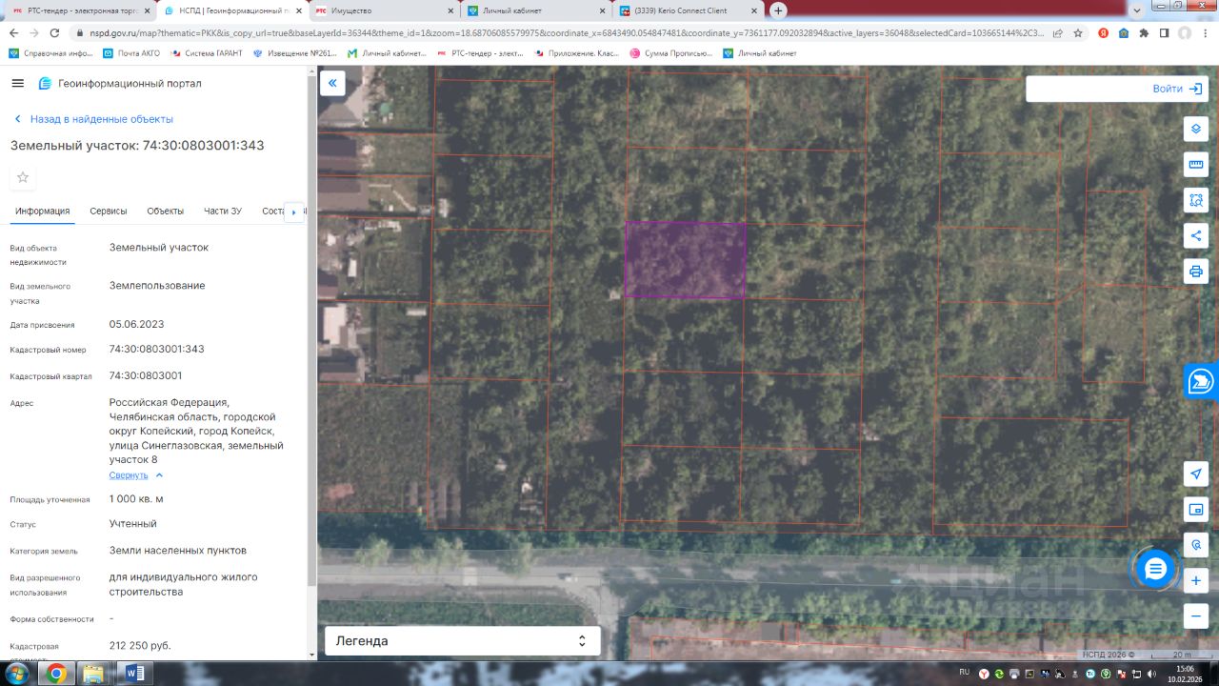Open the Chrome extensions puzzle icon

pos(1144,32)
